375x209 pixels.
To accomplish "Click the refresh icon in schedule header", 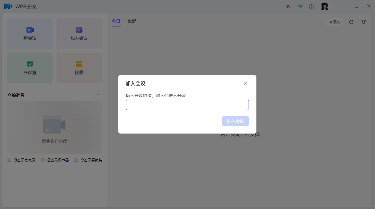I will pyautogui.click(x=351, y=22).
